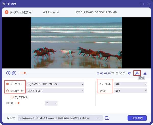
Task: Open the フォーマット dropdown set to 自動
Action: coord(131,84)
